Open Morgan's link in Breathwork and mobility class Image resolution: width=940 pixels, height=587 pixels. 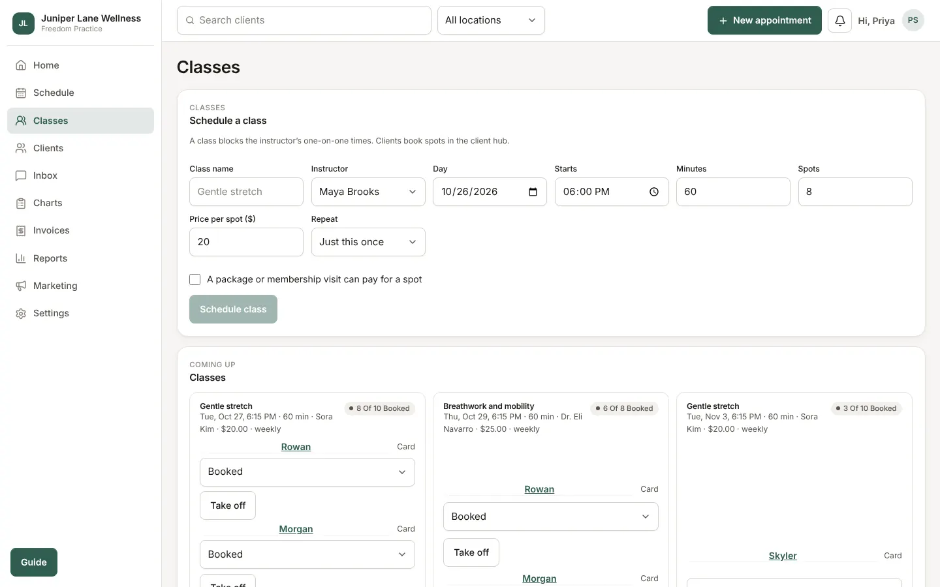pyautogui.click(x=539, y=579)
